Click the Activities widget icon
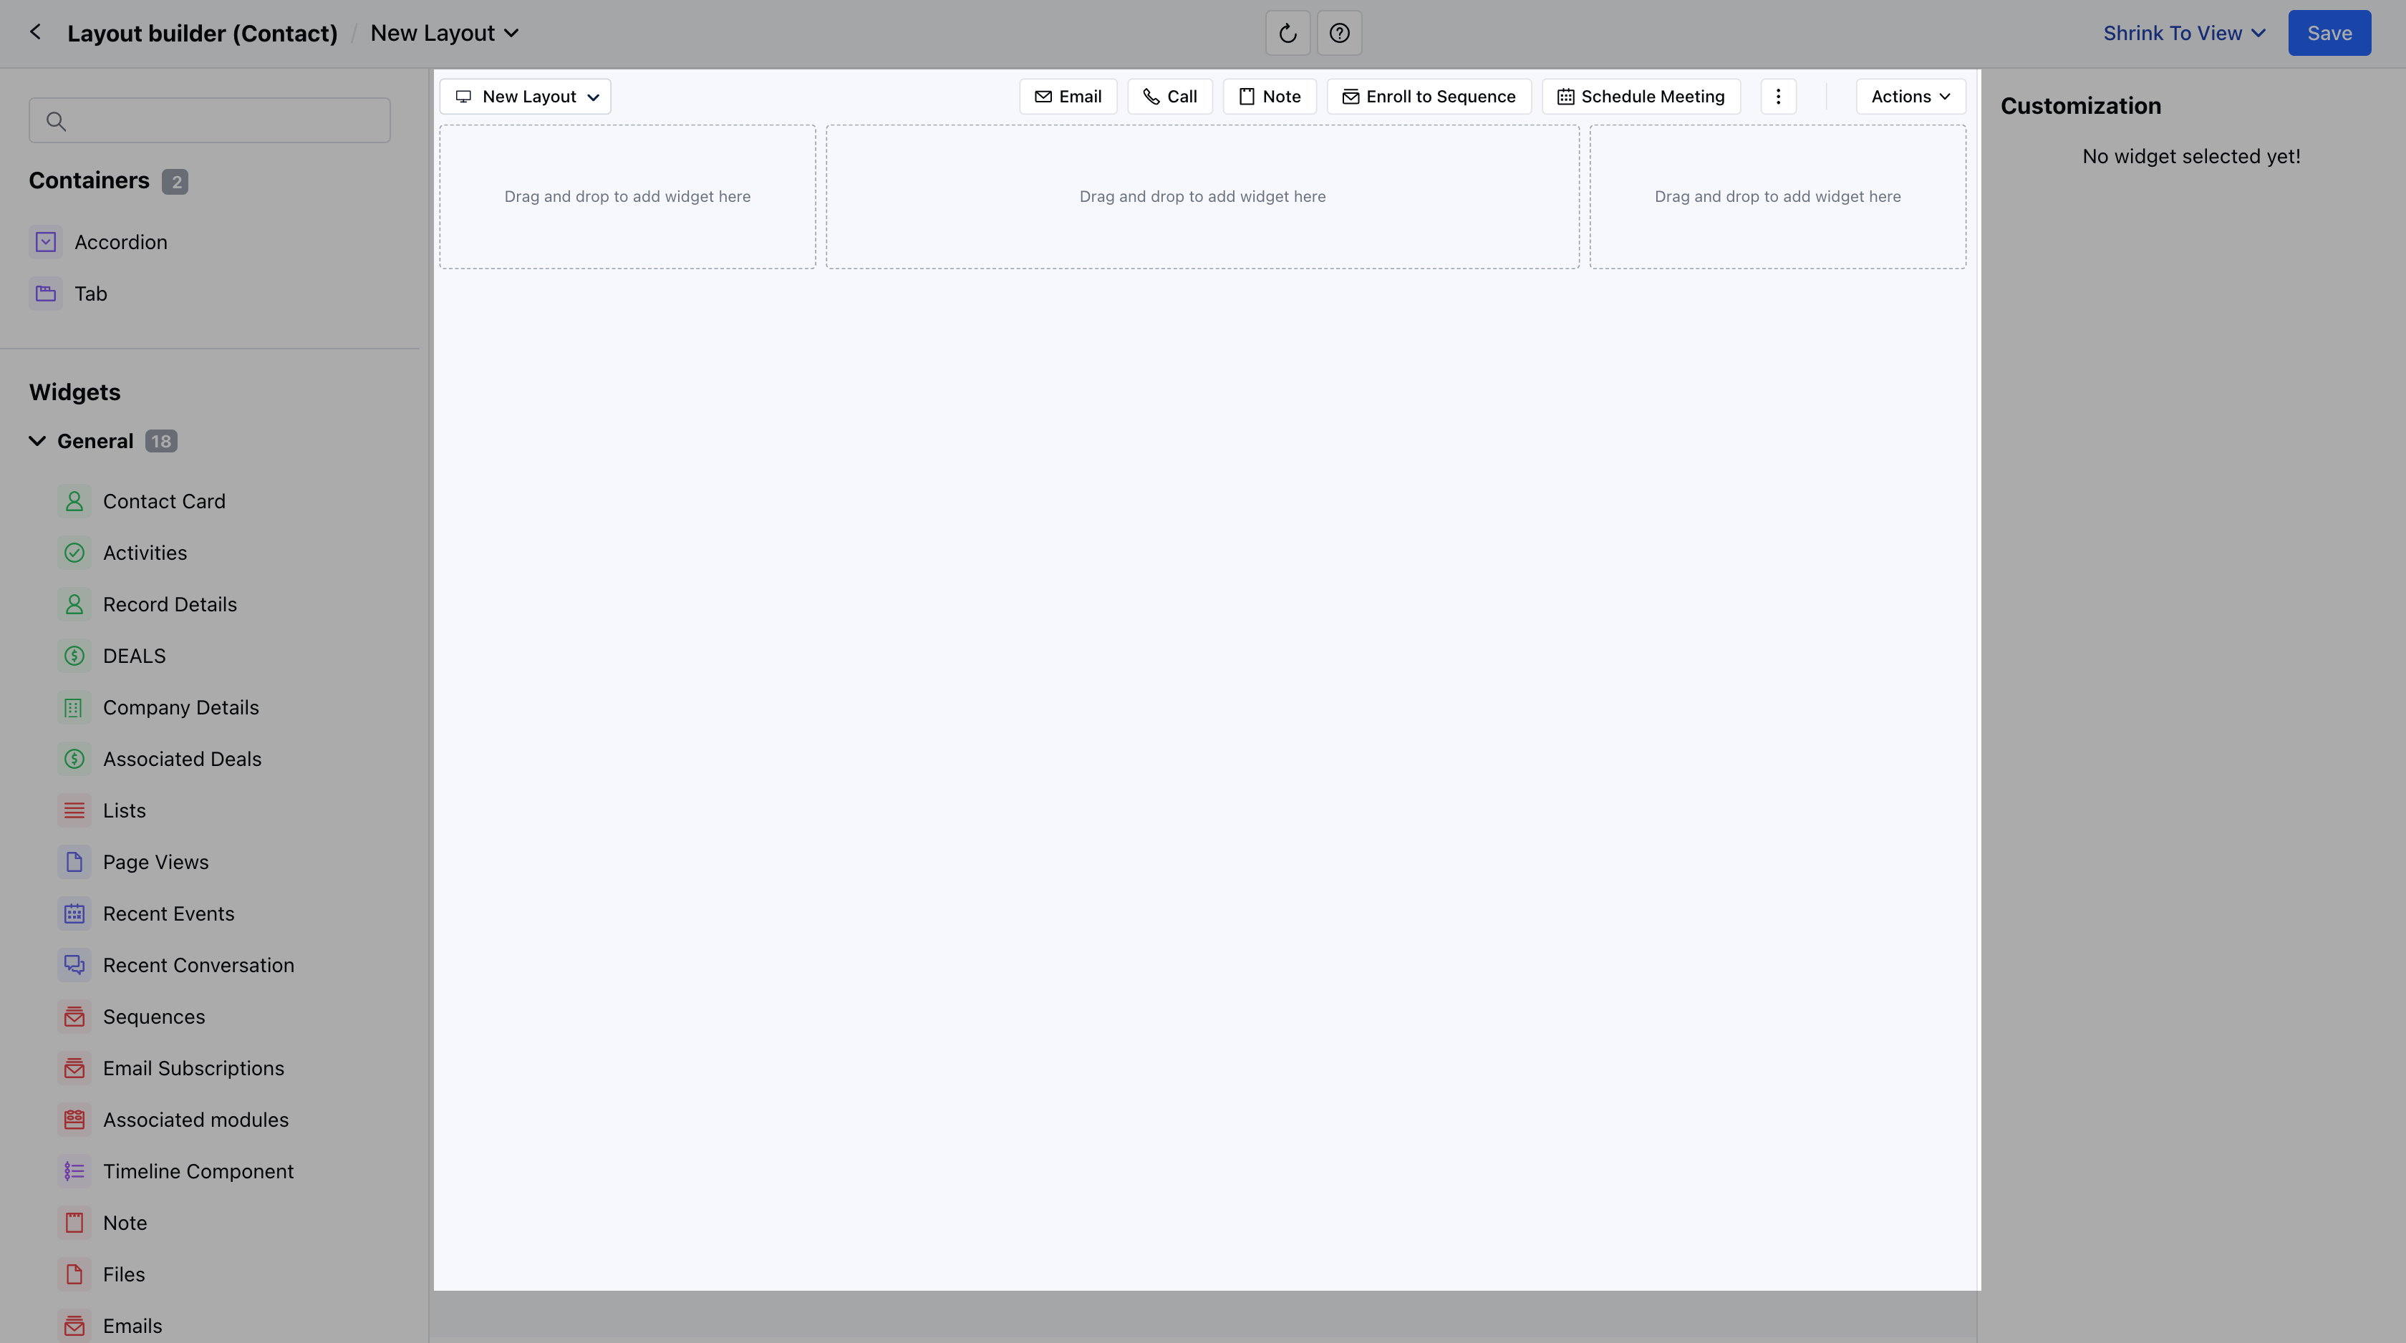The image size is (2406, 1343). [x=74, y=552]
